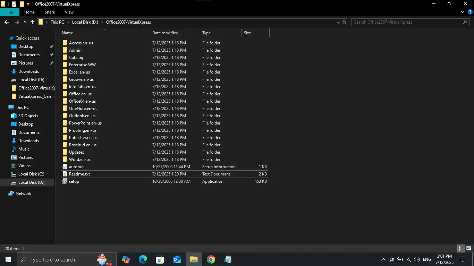Sort by the Name column header
474x266 pixels.
[105, 33]
